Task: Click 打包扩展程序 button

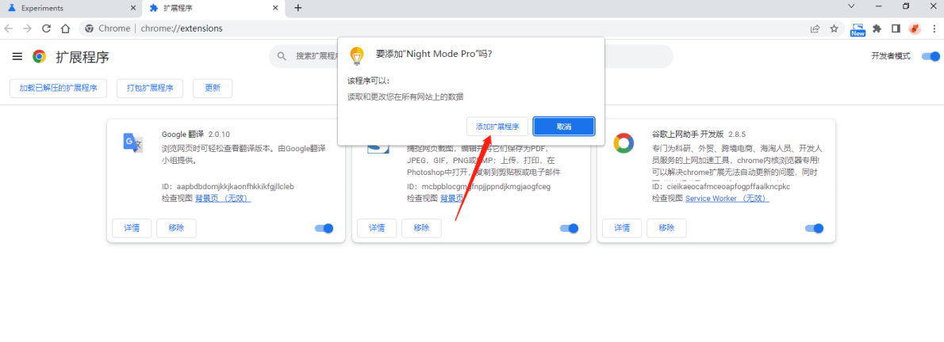Action: pyautogui.click(x=150, y=88)
